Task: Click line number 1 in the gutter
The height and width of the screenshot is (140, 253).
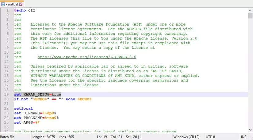Action: pyautogui.click(x=7, y=10)
